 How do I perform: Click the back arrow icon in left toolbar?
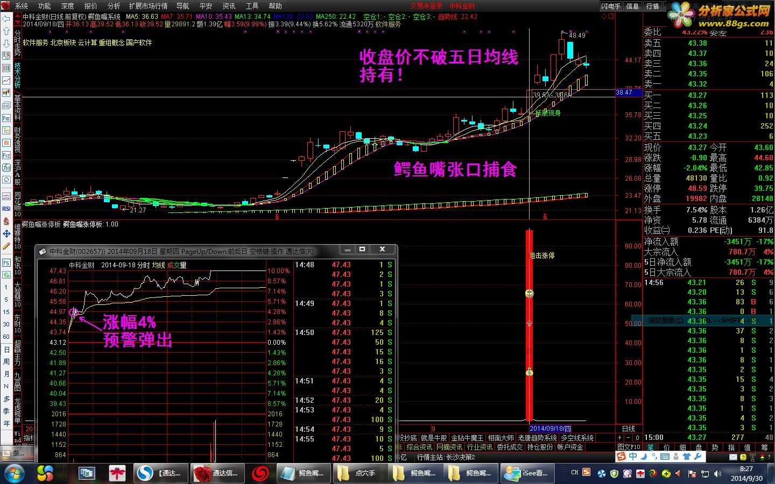coord(6,18)
